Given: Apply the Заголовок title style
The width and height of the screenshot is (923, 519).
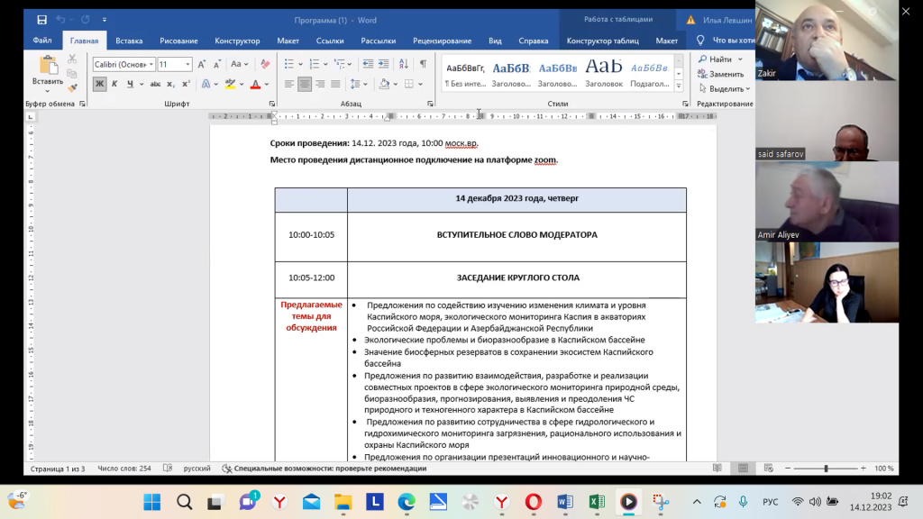Looking at the screenshot, I should coord(603,73).
